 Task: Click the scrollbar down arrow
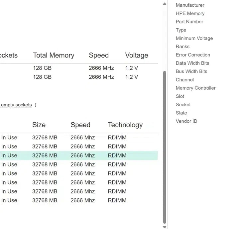click(x=165, y=227)
